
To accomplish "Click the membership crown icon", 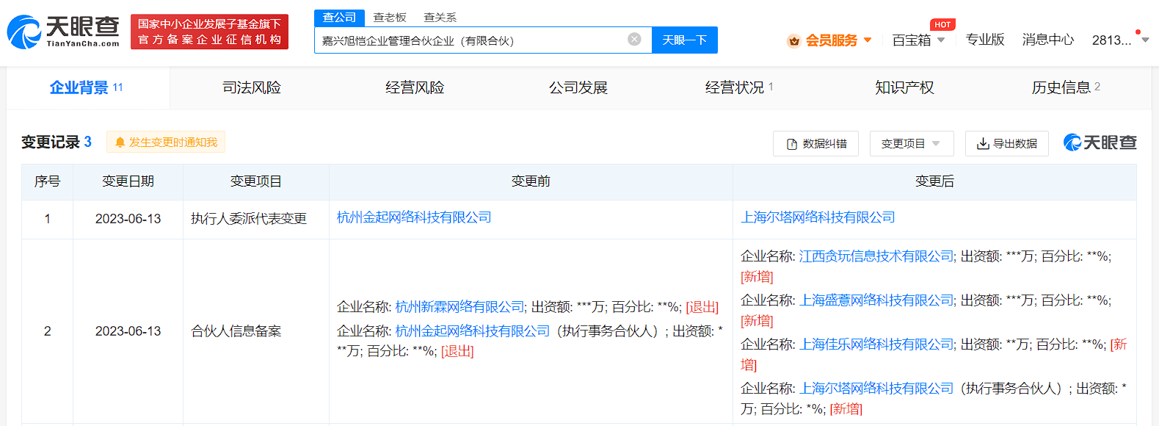I will (x=793, y=41).
